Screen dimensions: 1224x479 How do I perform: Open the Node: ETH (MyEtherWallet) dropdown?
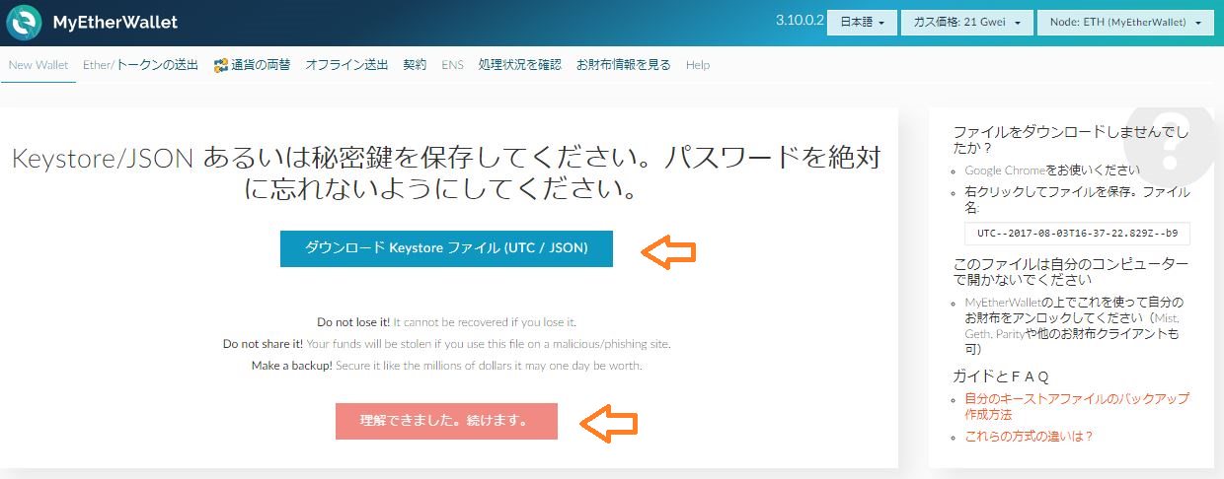[1125, 22]
